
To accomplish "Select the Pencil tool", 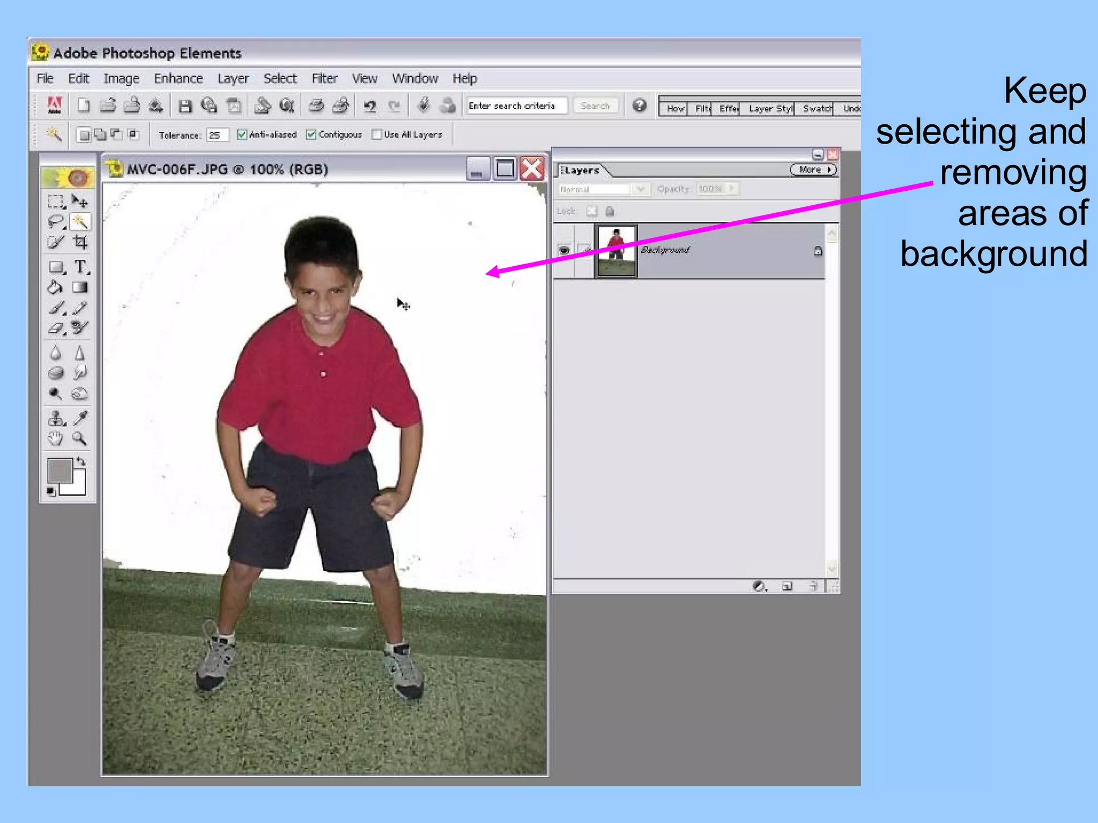I will [80, 308].
